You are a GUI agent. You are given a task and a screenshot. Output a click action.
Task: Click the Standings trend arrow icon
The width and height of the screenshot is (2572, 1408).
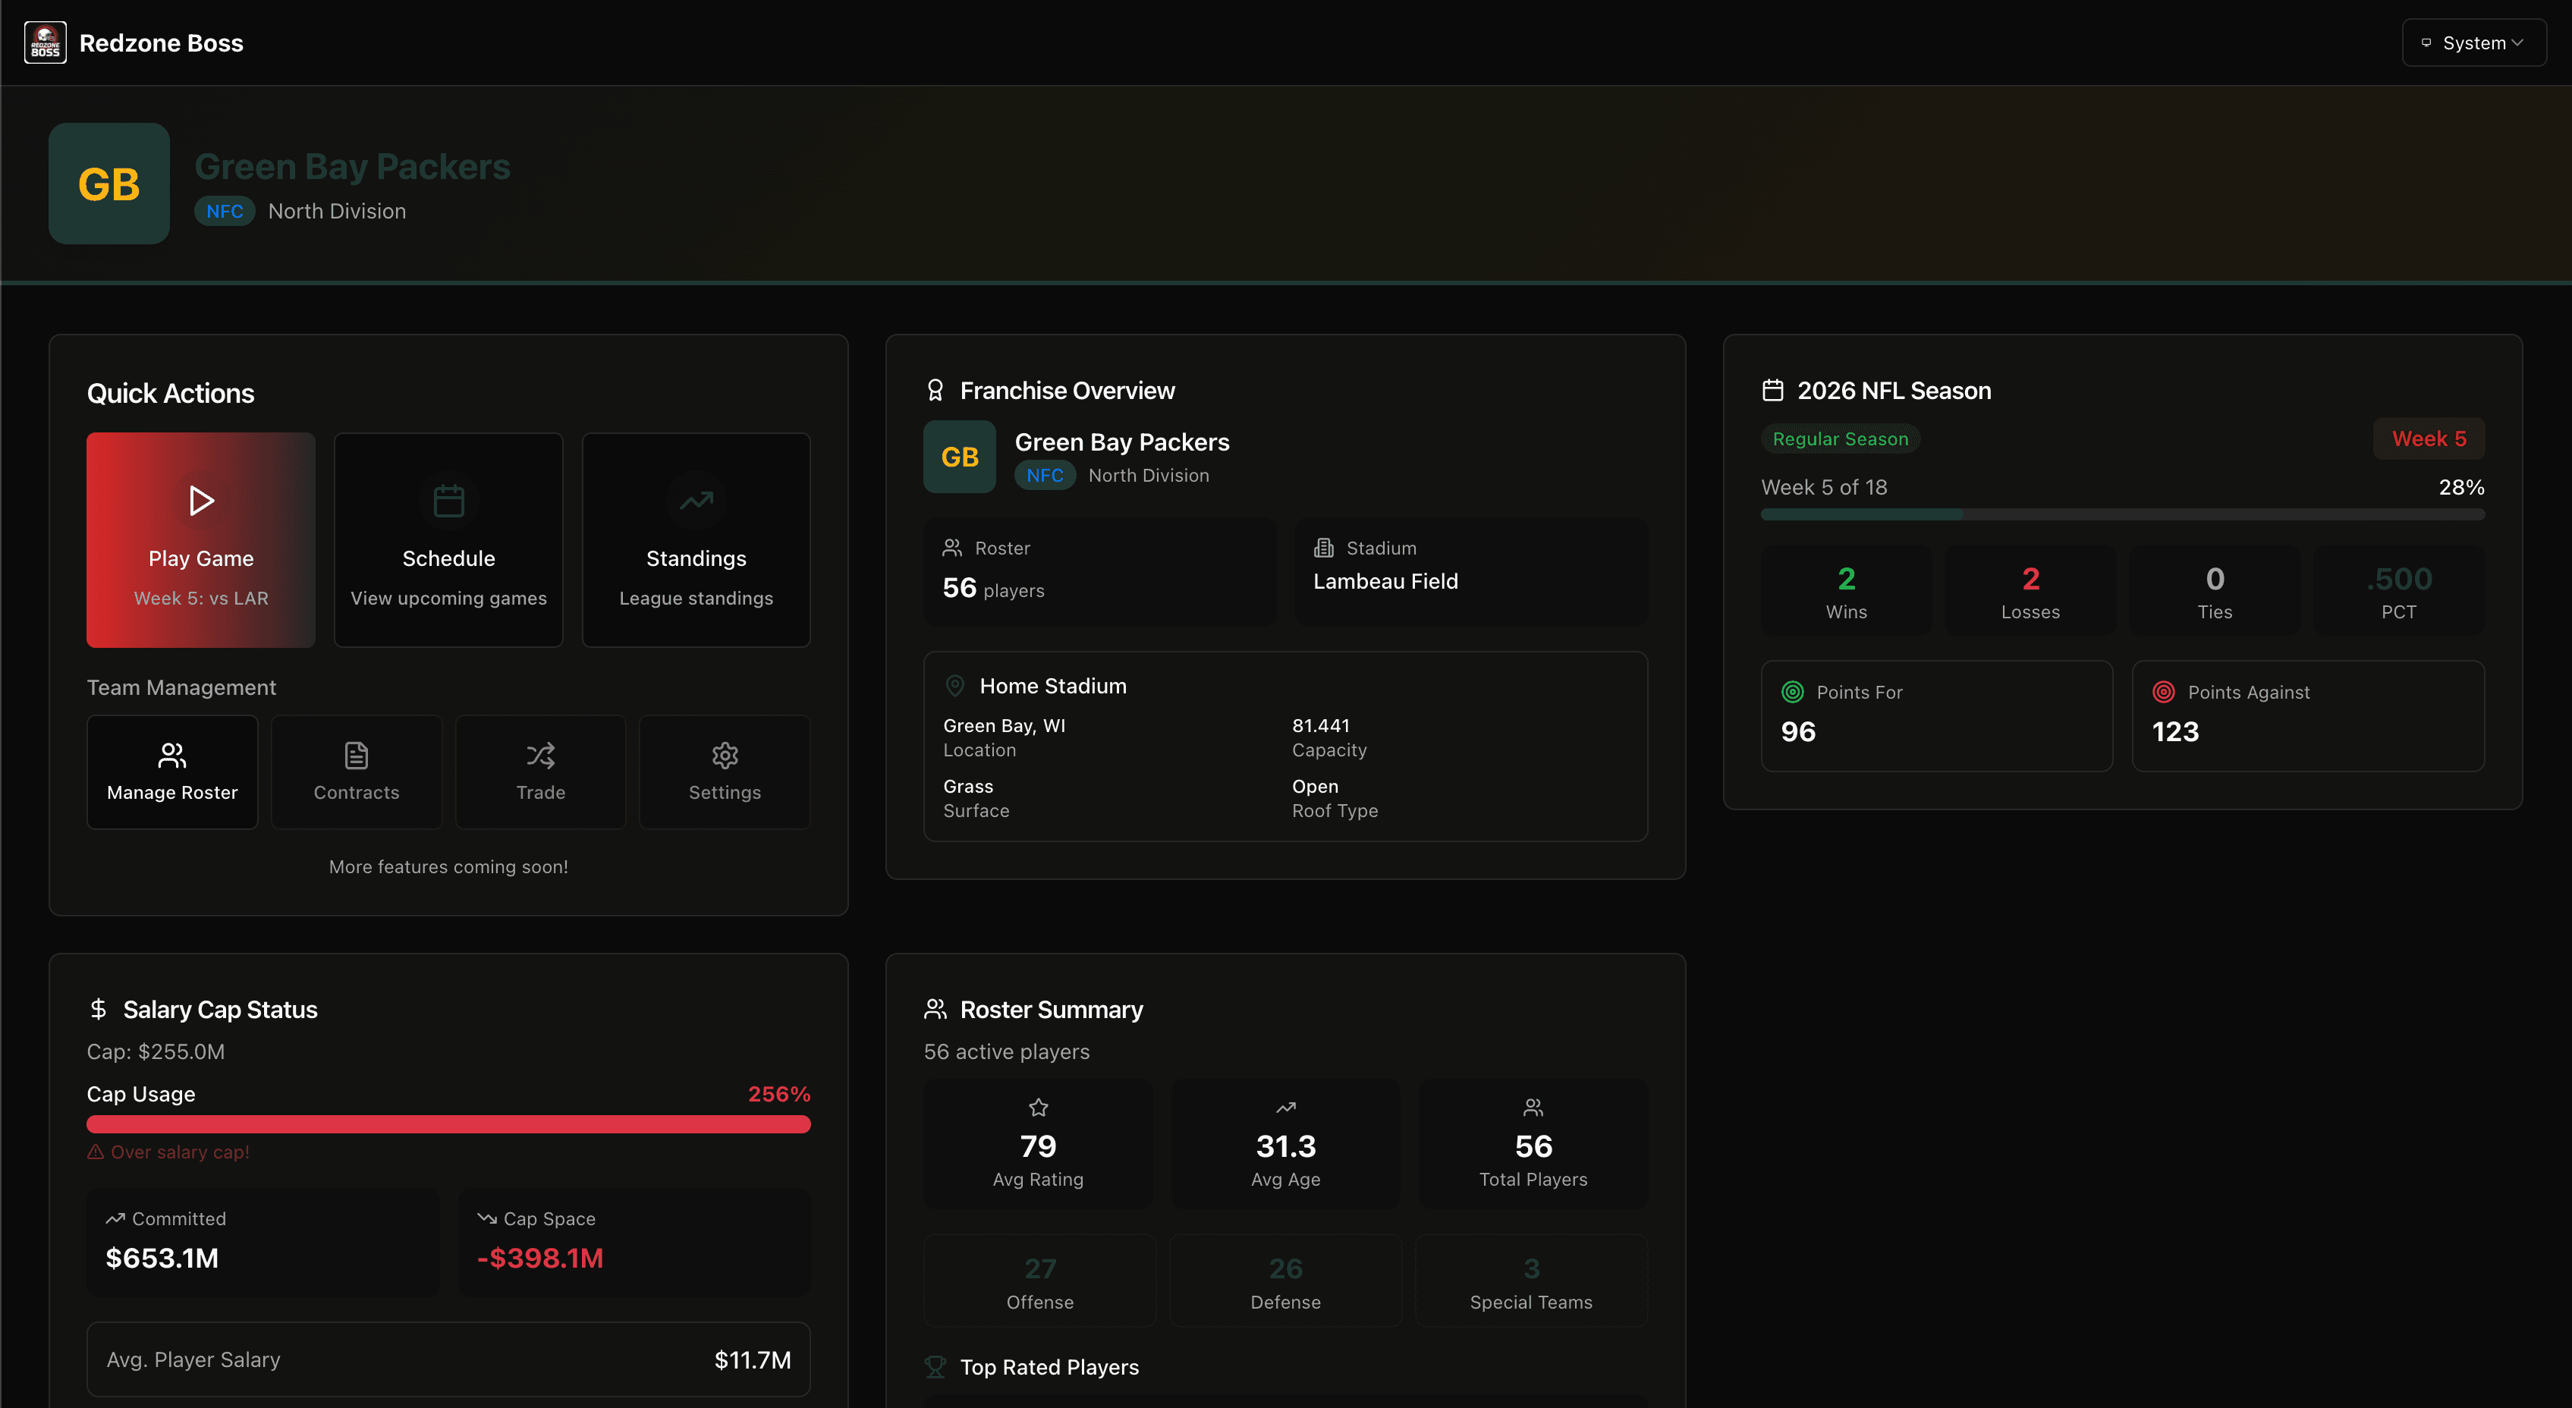[696, 500]
